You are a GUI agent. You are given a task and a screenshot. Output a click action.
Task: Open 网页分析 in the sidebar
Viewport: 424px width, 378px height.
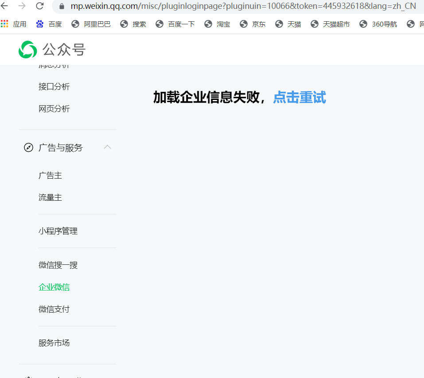pyautogui.click(x=54, y=109)
